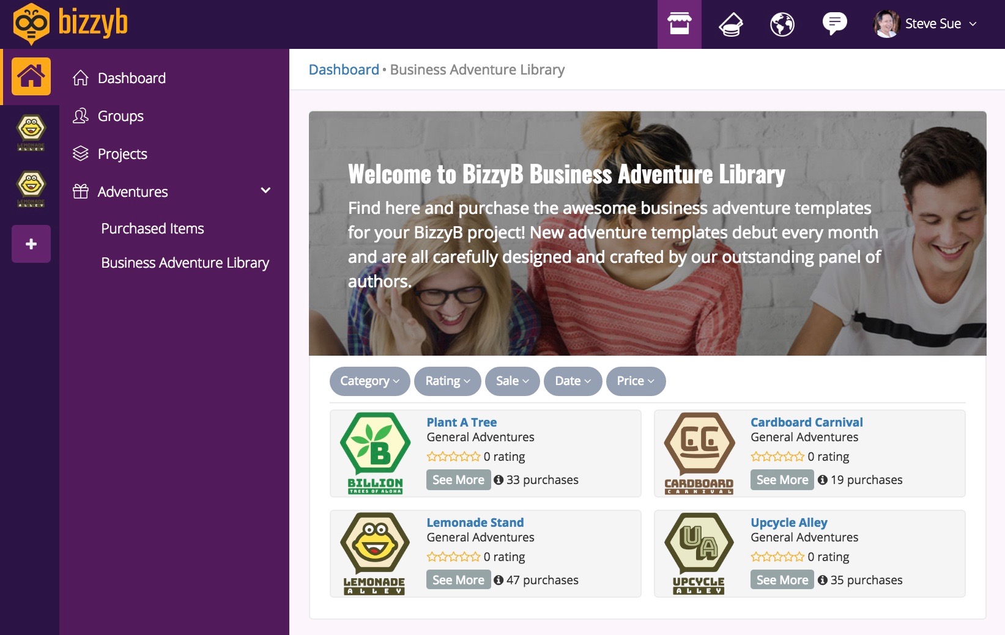Viewport: 1005px width, 635px height.
Task: Select the orange home icon in sidebar rail
Action: pos(31,76)
